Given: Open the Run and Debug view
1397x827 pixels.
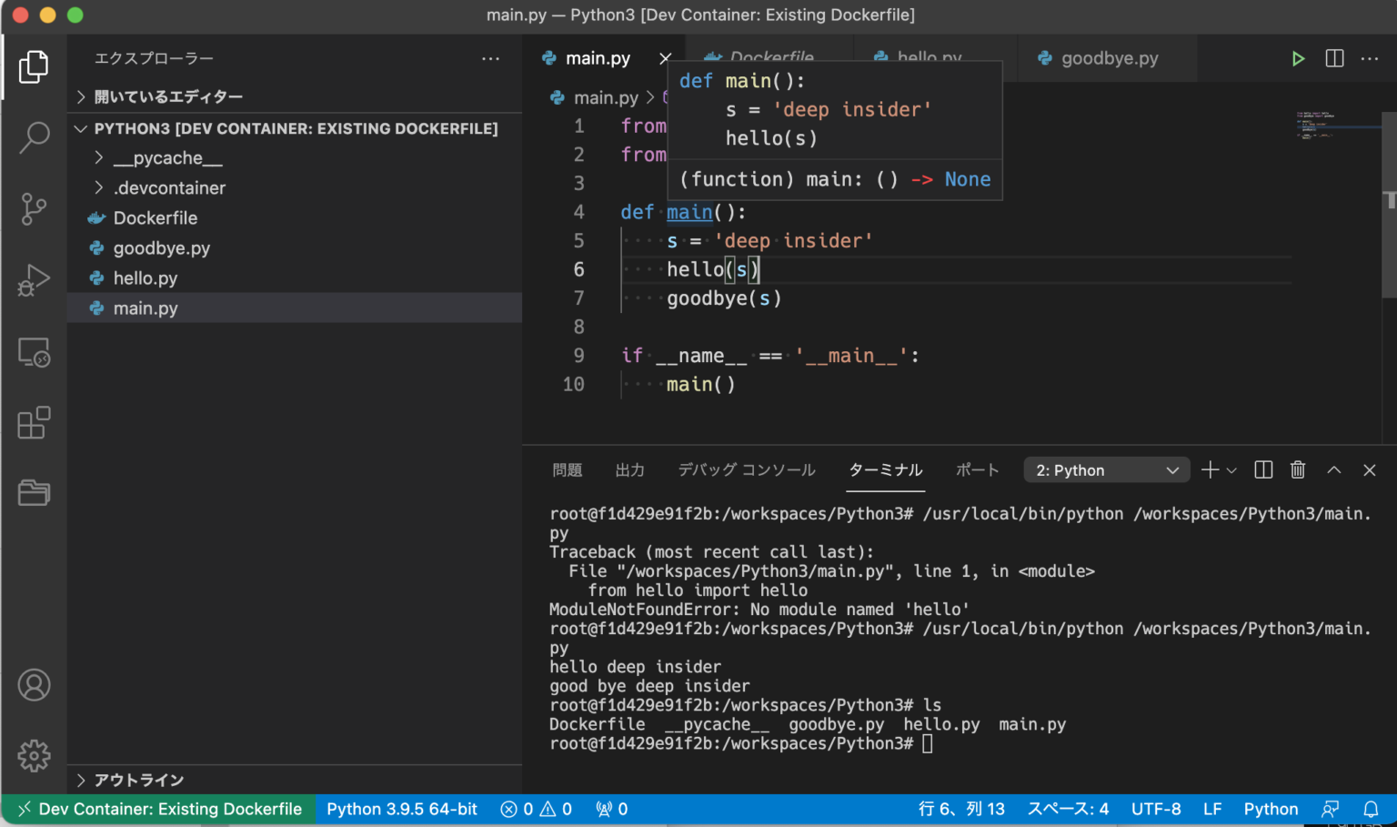Looking at the screenshot, I should point(34,280).
